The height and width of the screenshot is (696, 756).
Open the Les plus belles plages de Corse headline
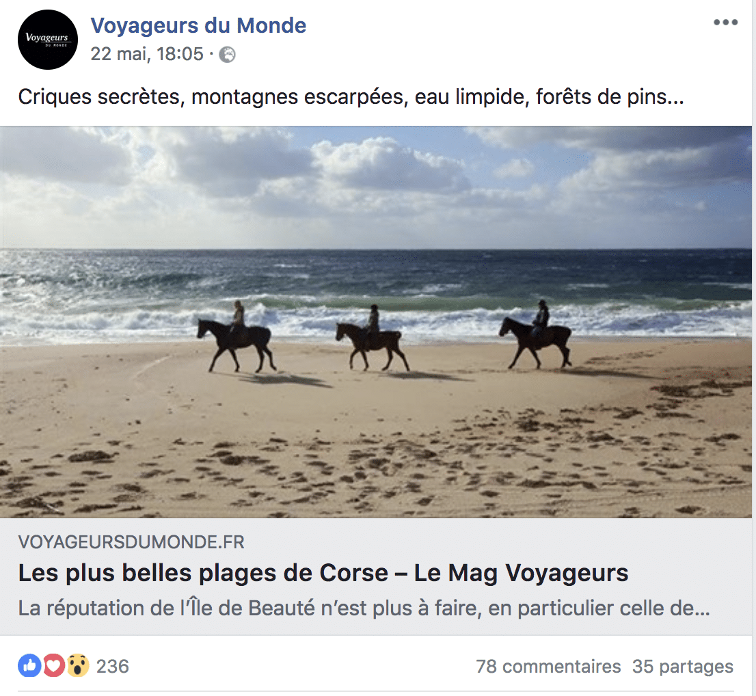[323, 573]
